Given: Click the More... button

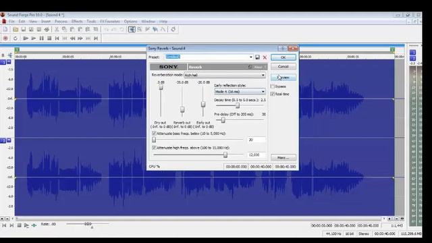Looking at the screenshot, I should click(283, 157).
